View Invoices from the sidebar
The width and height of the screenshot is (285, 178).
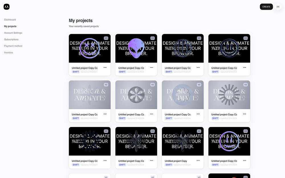tap(9, 52)
